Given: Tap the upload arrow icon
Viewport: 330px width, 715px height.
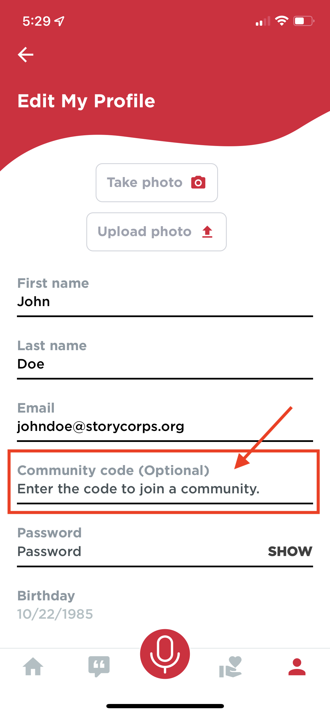Looking at the screenshot, I should tap(207, 232).
